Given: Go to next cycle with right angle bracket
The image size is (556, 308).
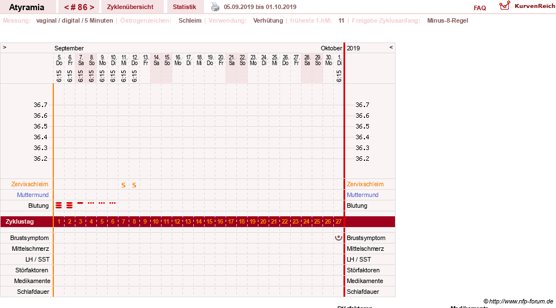Looking at the screenshot, I should coord(92,7).
